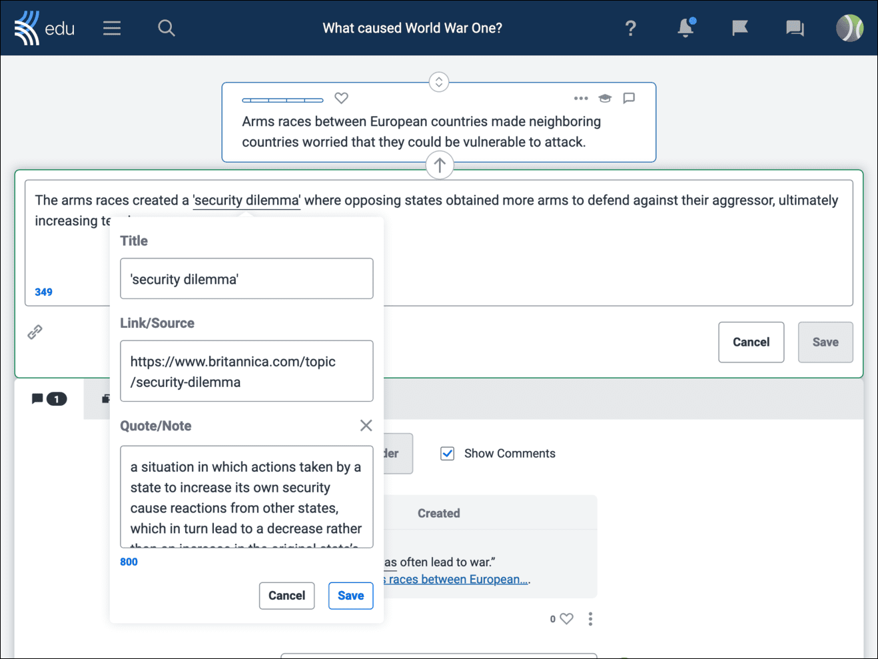Remove Quote/Note with X icon
The image size is (878, 659).
366,425
